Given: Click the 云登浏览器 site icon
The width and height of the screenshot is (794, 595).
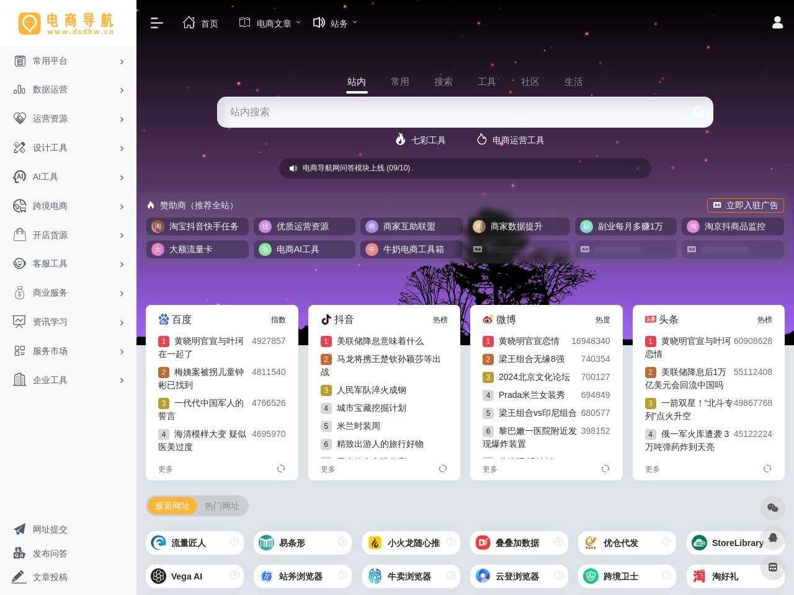Looking at the screenshot, I should (483, 576).
